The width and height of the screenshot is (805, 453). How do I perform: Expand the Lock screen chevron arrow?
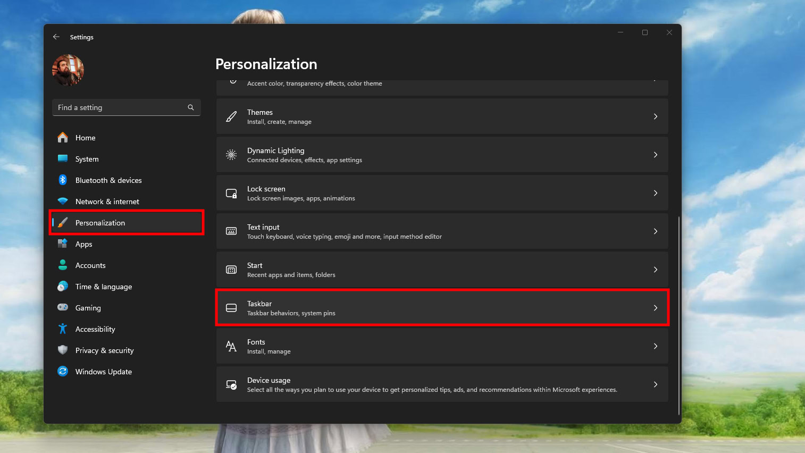656,193
